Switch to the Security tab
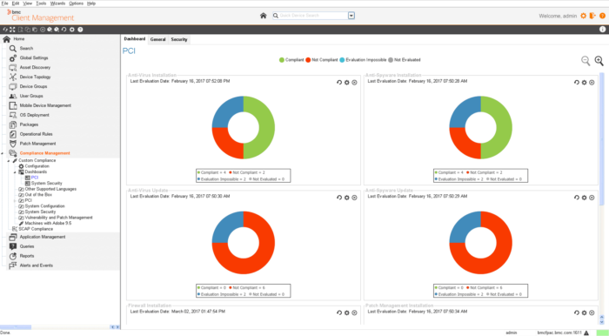609x336 pixels. pyautogui.click(x=179, y=40)
